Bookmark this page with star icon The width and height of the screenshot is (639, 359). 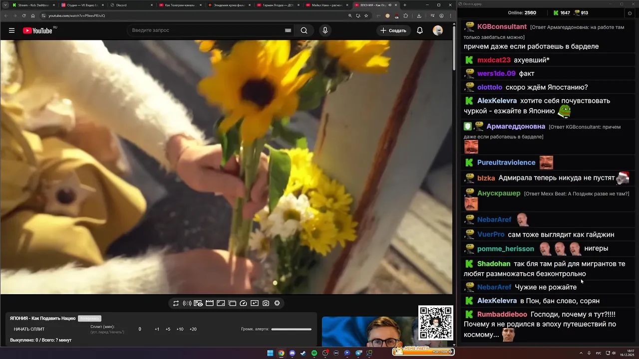coord(366,15)
